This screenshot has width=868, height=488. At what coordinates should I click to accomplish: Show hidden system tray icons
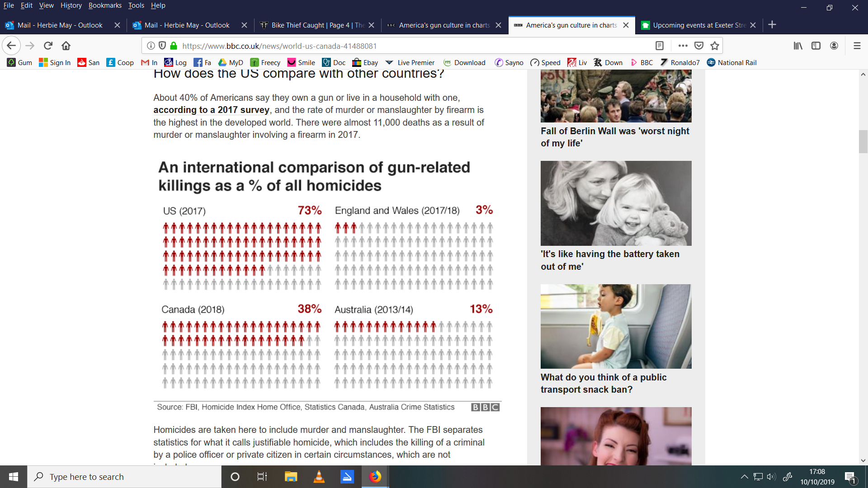744,477
